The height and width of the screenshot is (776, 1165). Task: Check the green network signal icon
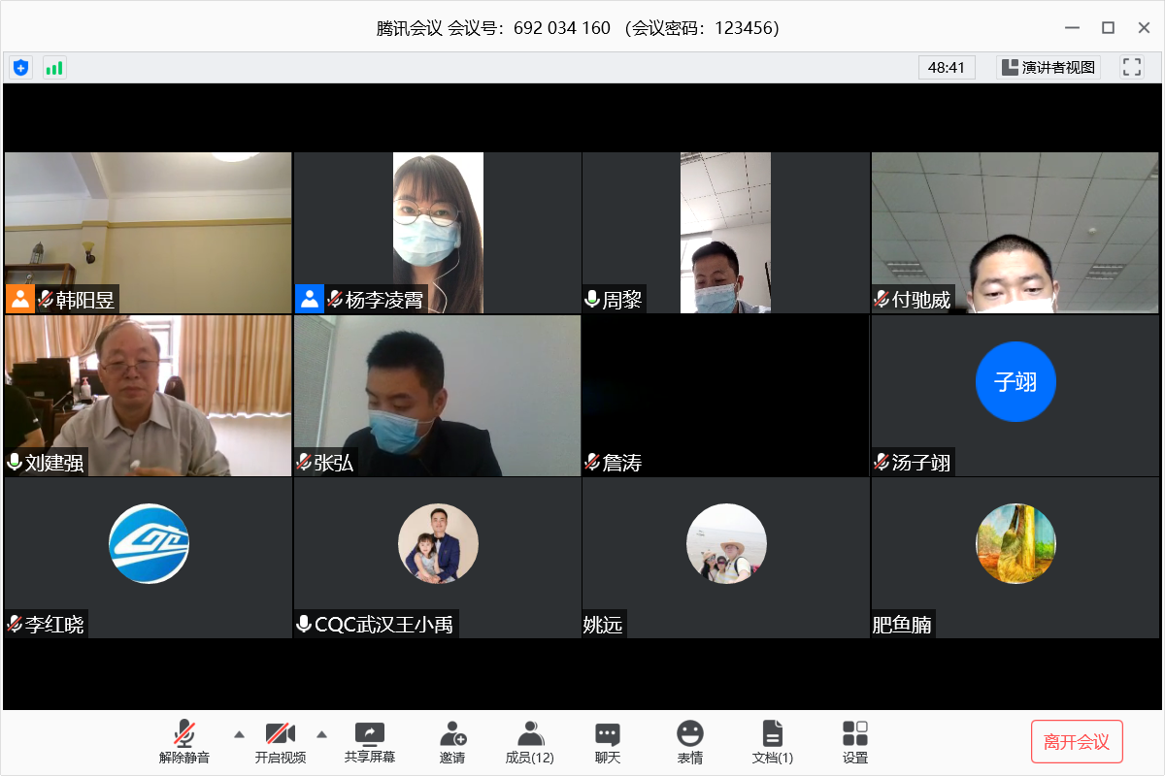click(54, 67)
